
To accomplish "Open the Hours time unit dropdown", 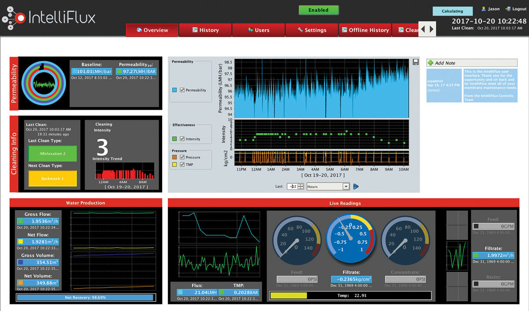I will coord(346,186).
